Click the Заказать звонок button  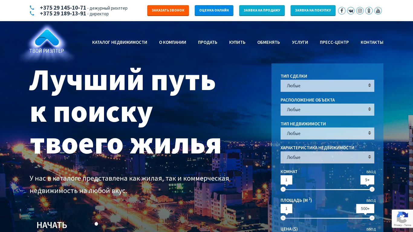tap(168, 10)
